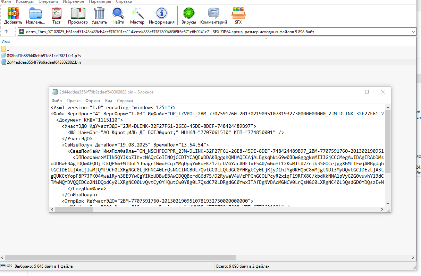Select the 2d44eddea3554f79b9adaef643302882.bin file name
The width and height of the screenshot is (421, 276).
pyautogui.click(x=44, y=62)
